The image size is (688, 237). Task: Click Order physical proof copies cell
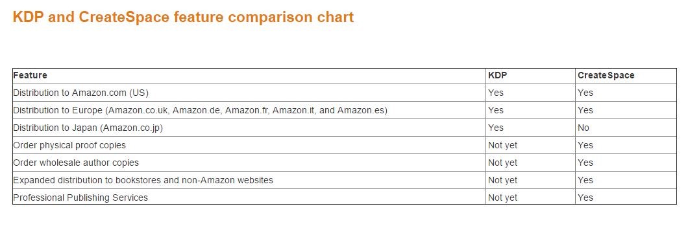[249, 146]
